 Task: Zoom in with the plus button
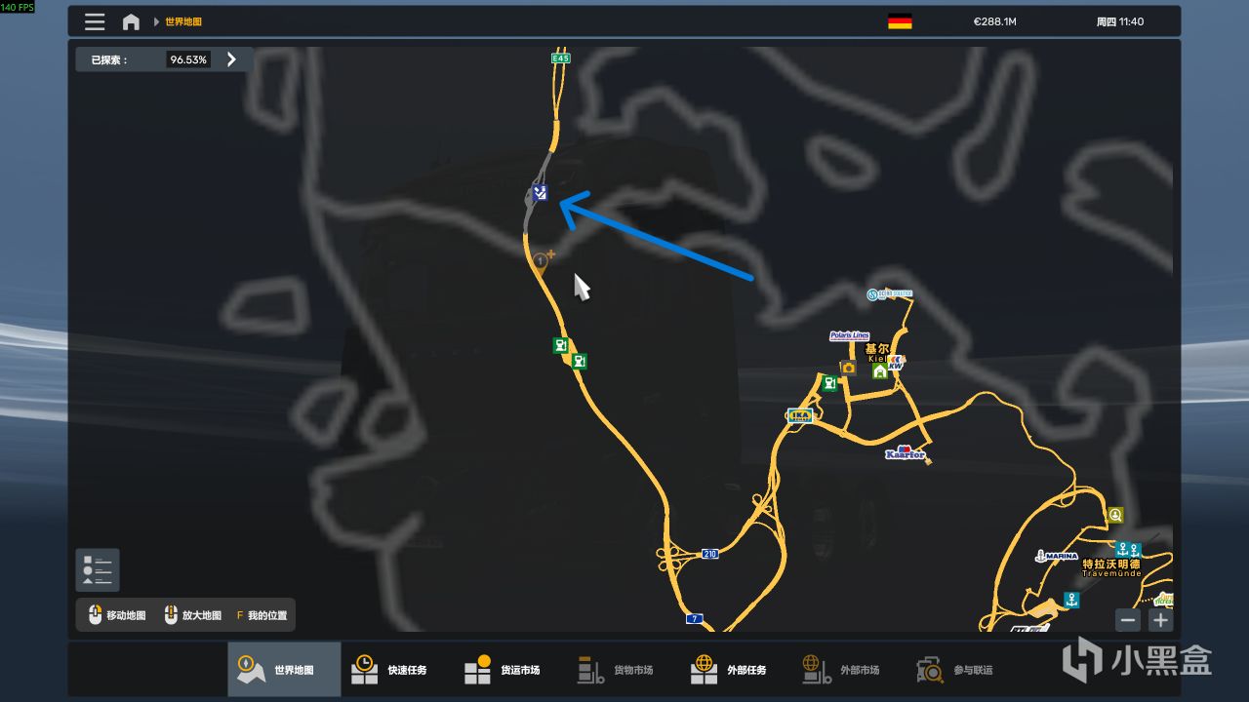click(1160, 619)
